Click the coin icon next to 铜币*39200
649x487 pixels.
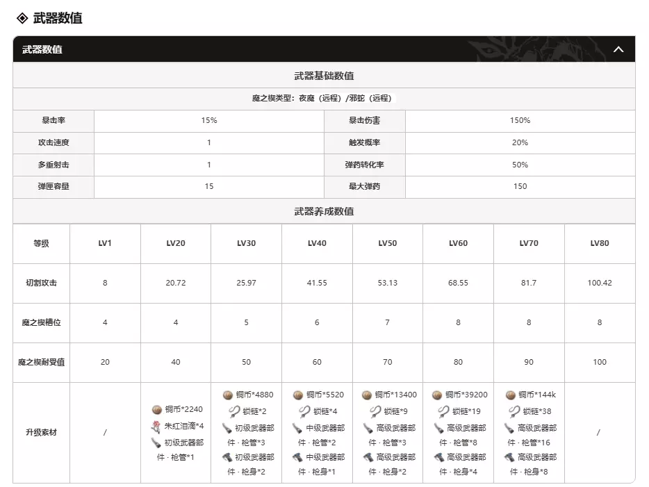(x=437, y=395)
